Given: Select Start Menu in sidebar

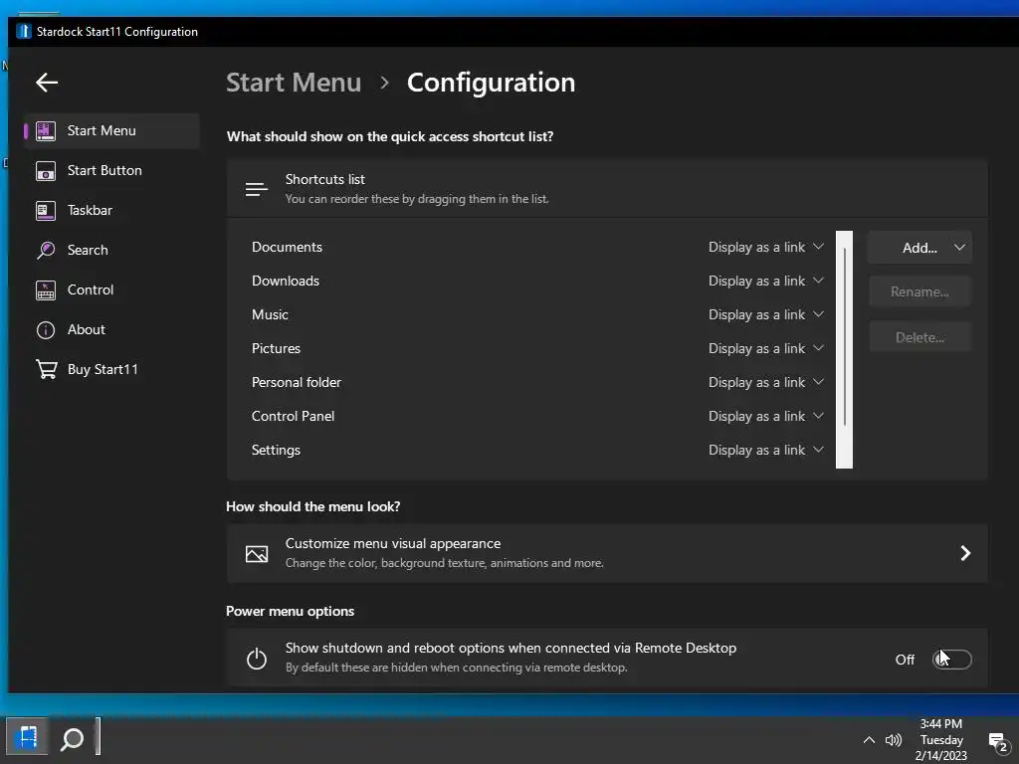Looking at the screenshot, I should (111, 131).
